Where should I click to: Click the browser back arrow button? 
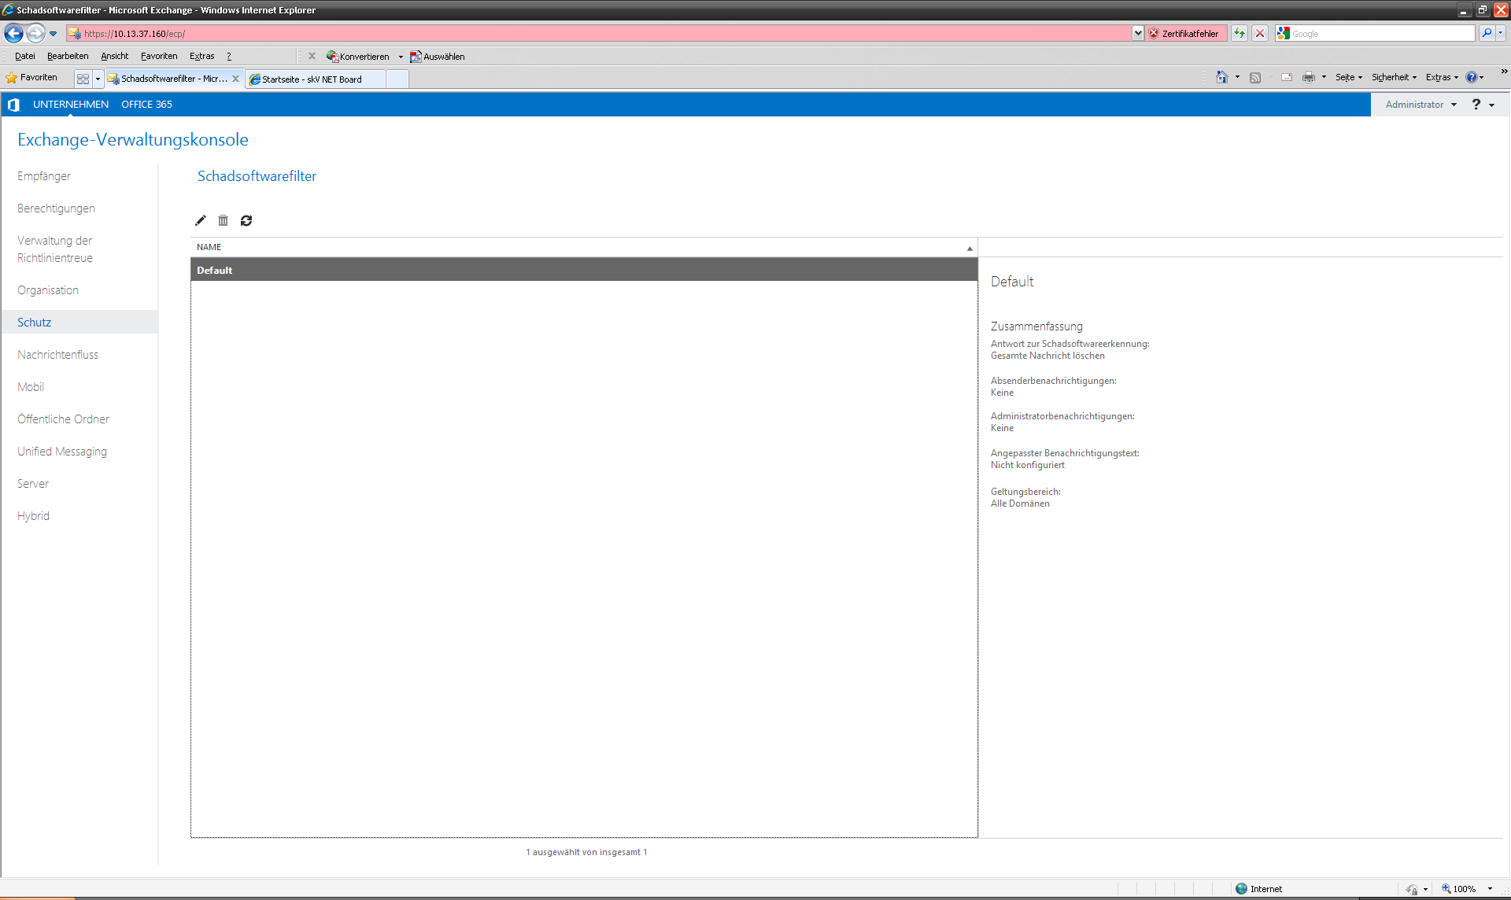coord(13,33)
